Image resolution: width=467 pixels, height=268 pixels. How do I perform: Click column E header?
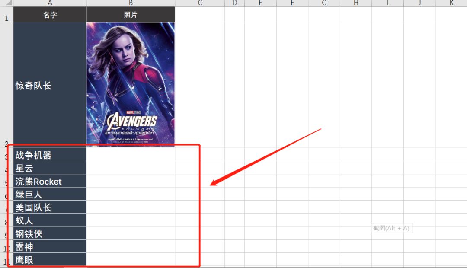[x=261, y=3]
